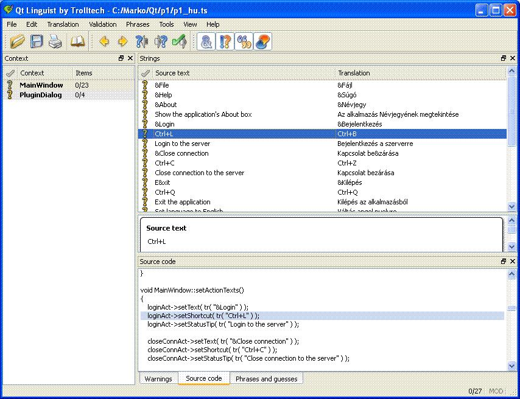Screen dimensions: 520x399
Task: Open the File menu
Action: (x=12, y=24)
